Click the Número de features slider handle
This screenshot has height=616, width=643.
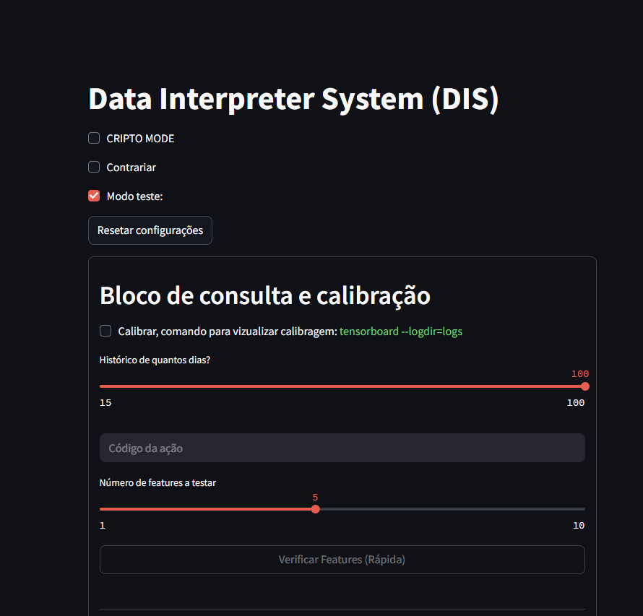tap(315, 509)
